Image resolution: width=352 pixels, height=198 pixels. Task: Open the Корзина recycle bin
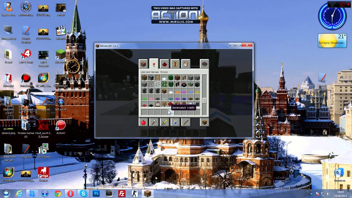point(339,175)
